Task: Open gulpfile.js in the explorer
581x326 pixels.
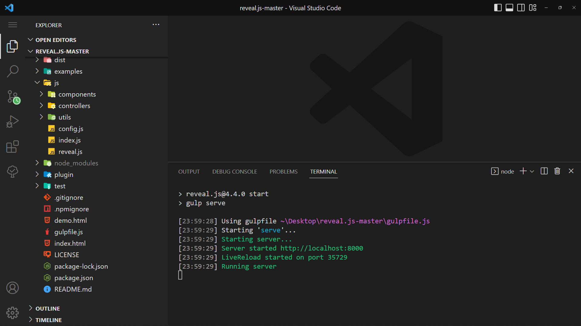Action: pyautogui.click(x=96, y=232)
